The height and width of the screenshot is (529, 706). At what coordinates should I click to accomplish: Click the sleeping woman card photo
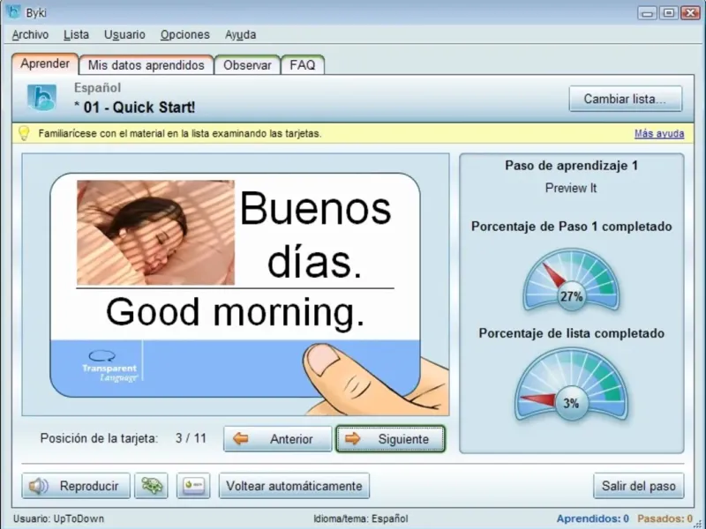[156, 233]
